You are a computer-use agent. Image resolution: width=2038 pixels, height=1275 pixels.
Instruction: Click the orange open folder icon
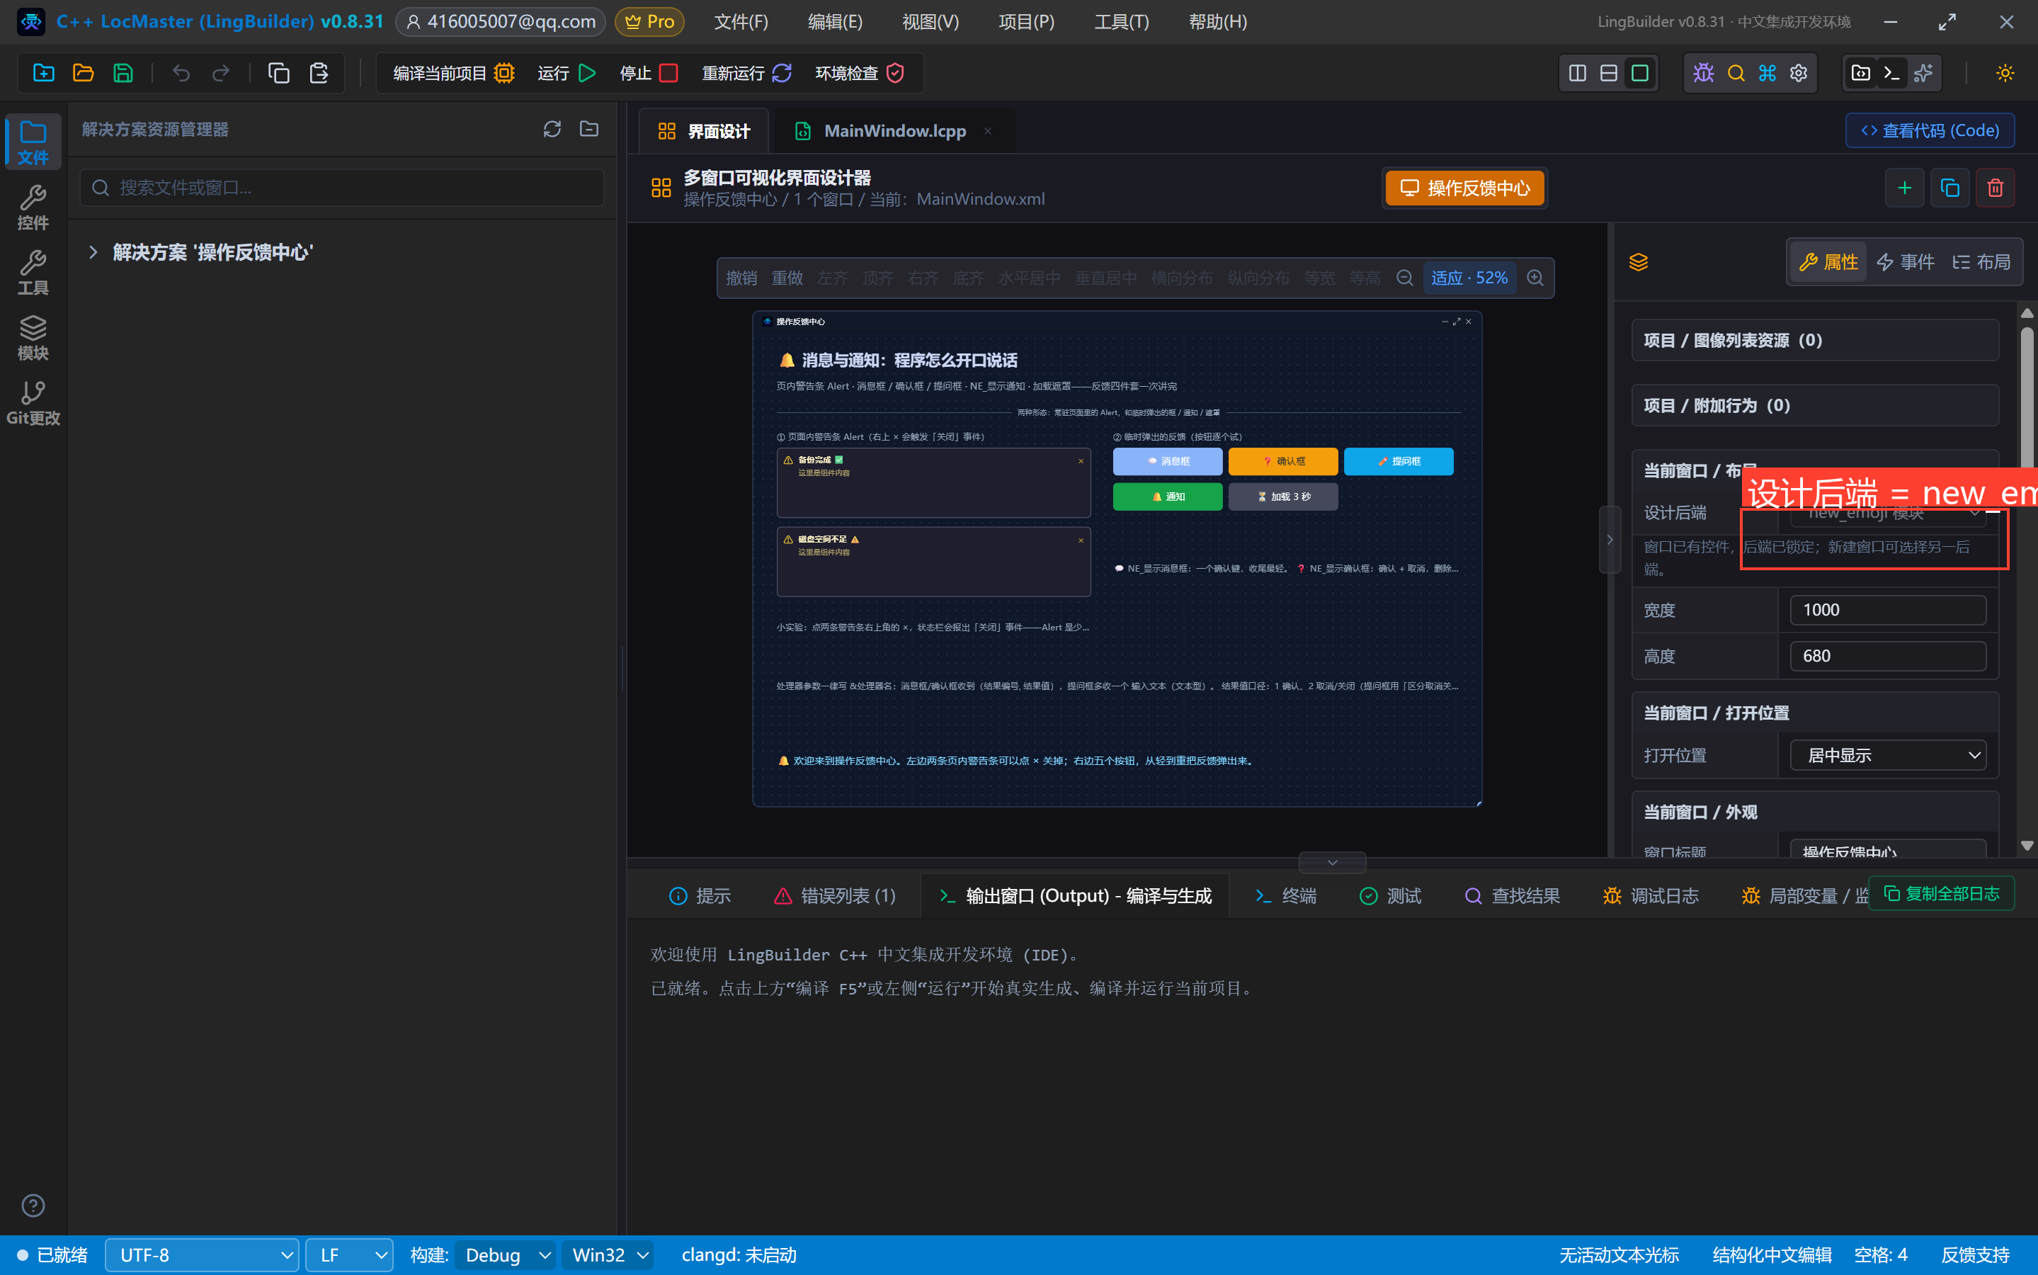pos(84,74)
